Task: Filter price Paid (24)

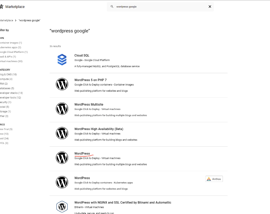Action: click(4, 138)
